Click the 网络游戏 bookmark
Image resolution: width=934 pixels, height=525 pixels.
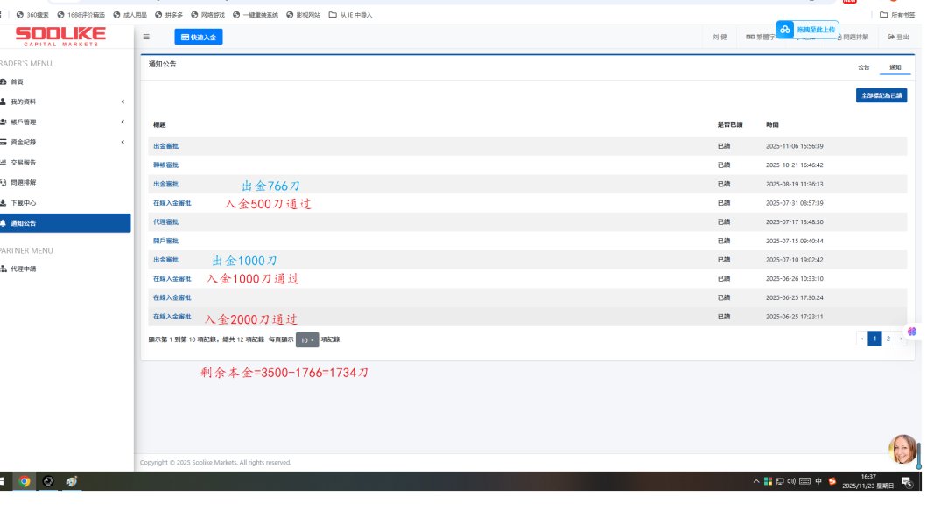pos(207,15)
